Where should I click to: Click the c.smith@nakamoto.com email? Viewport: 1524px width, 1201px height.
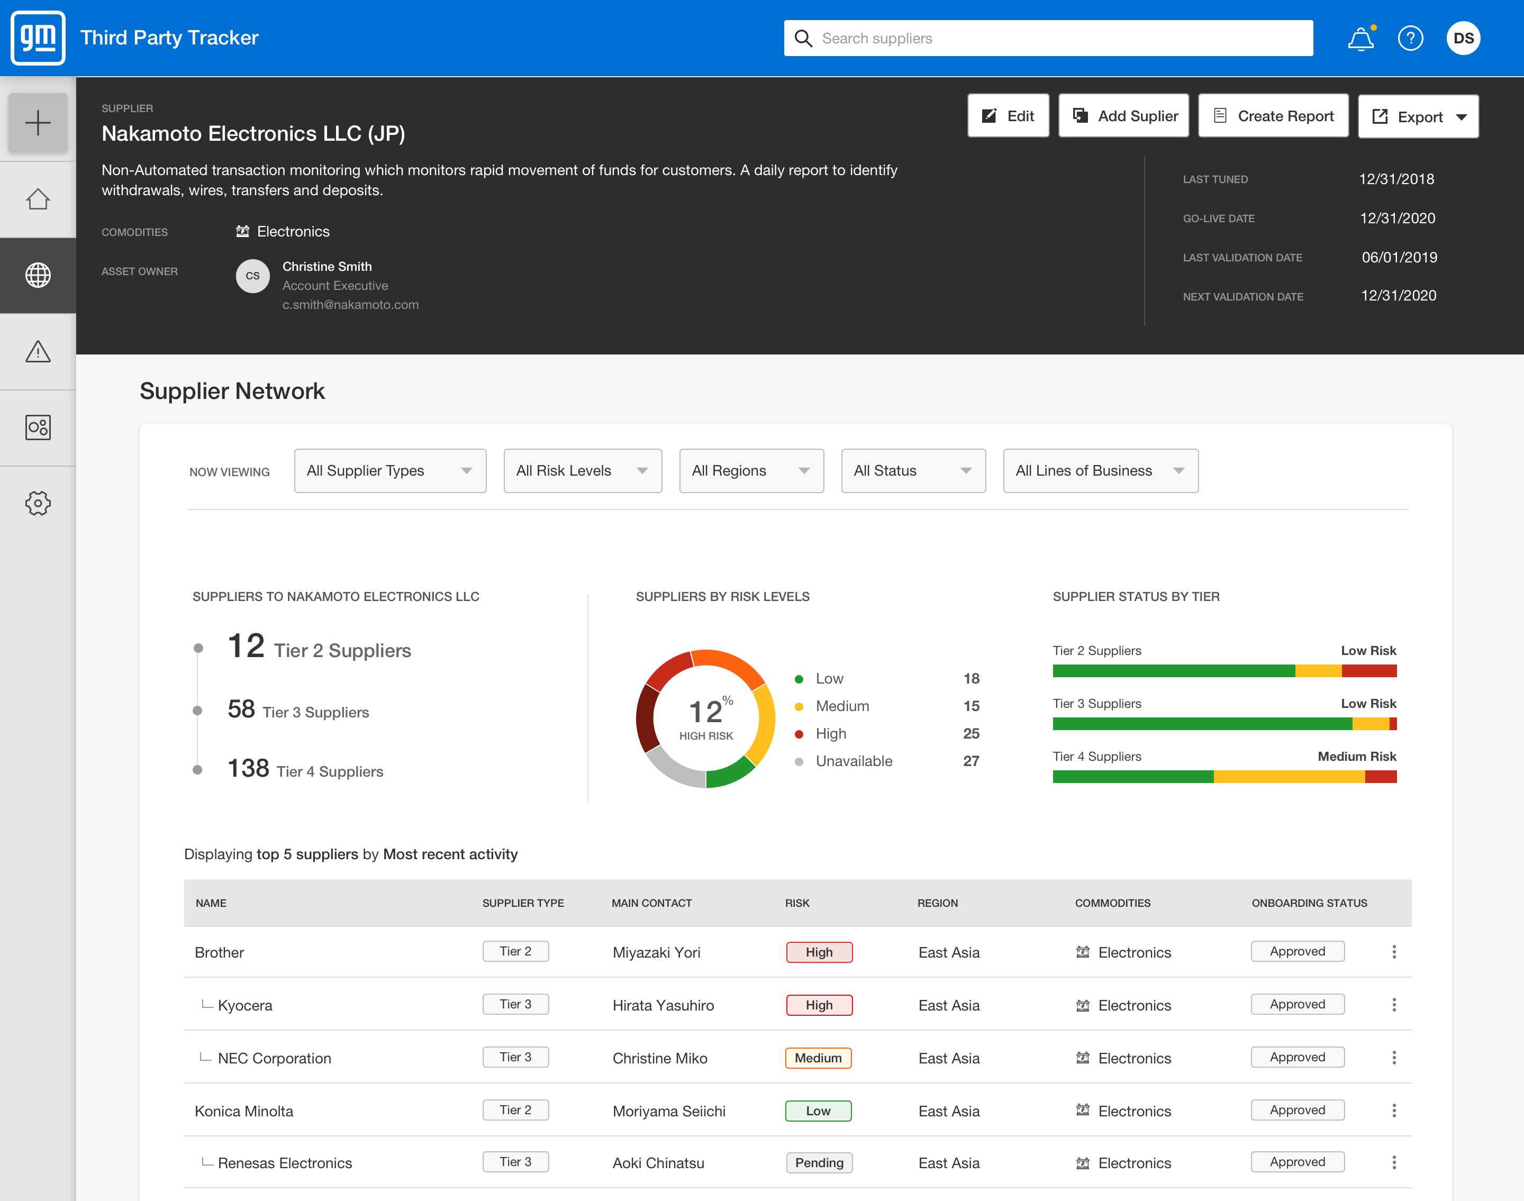tap(350, 304)
